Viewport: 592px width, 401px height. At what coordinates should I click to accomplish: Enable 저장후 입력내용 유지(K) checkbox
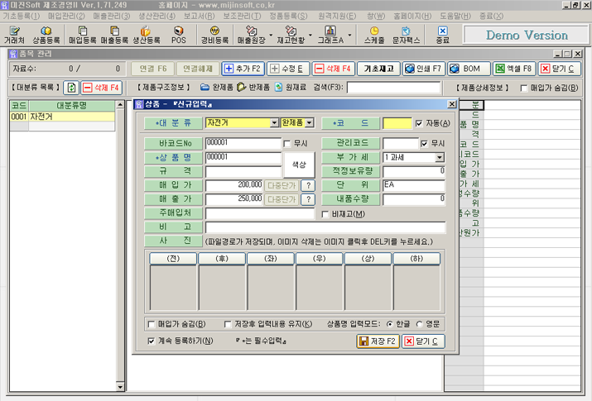tap(228, 324)
